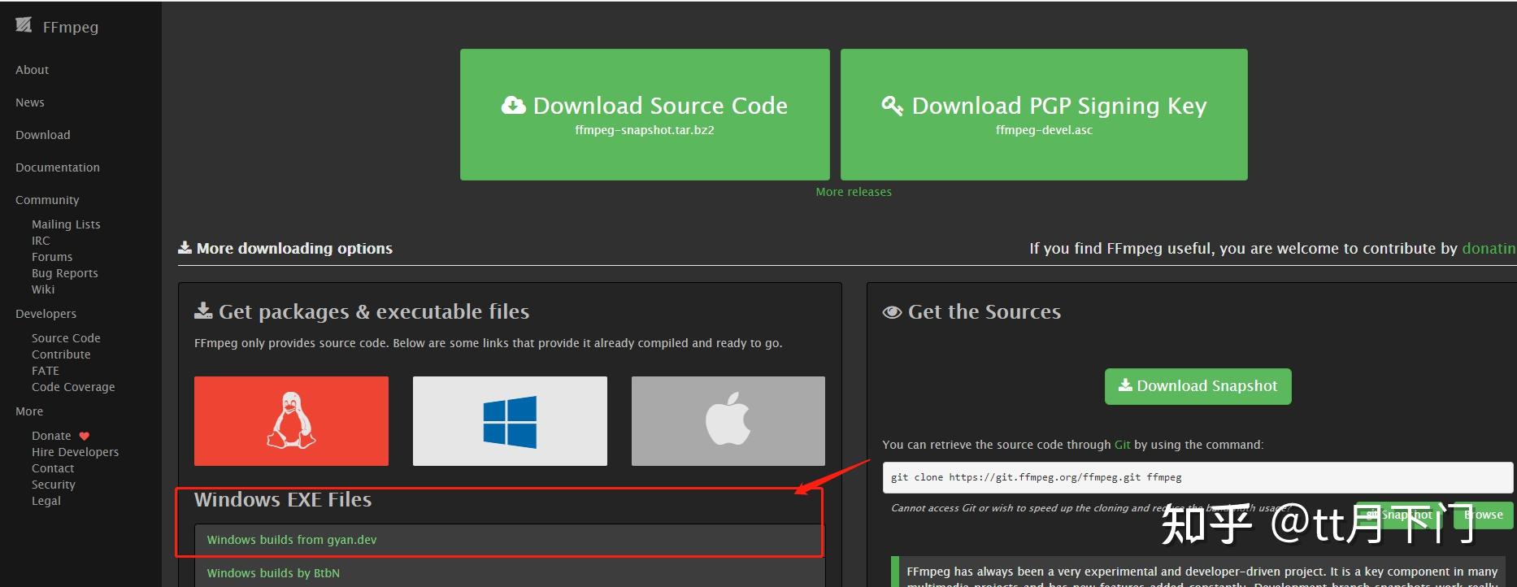Click the Download Source Code button
The image size is (1517, 587).
(x=645, y=115)
